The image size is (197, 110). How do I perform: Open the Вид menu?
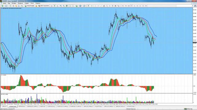9,3
